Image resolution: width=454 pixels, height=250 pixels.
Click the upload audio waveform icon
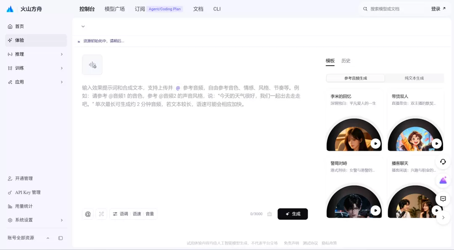coord(92,65)
